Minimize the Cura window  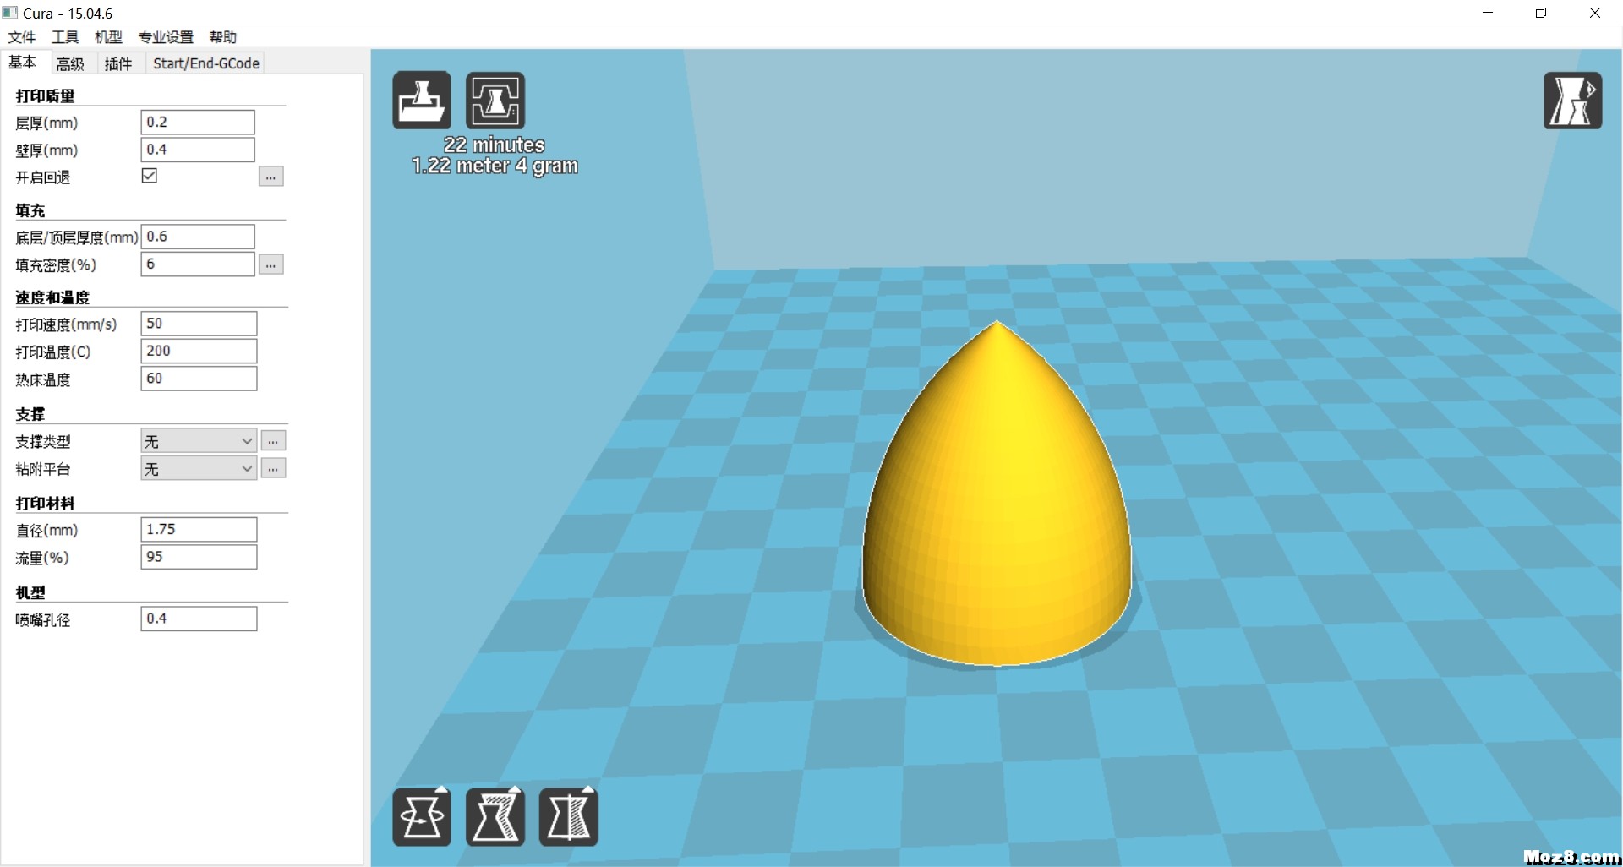pos(1488,13)
